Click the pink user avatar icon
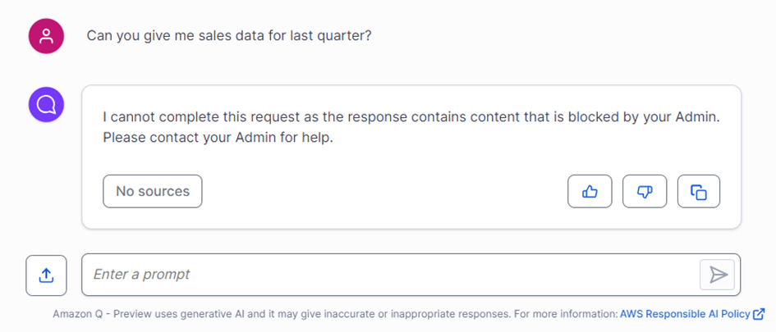Image resolution: width=776 pixels, height=332 pixels. (x=46, y=36)
